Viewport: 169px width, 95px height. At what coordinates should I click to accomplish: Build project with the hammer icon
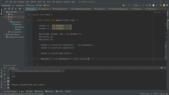click(x=129, y=5)
